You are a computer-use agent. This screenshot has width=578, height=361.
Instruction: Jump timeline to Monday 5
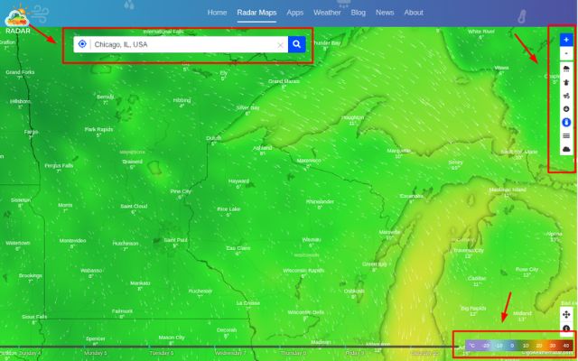click(96, 353)
